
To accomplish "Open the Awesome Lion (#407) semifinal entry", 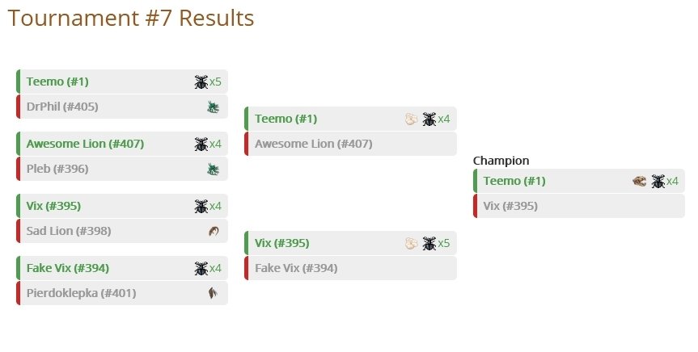I will coord(313,144).
